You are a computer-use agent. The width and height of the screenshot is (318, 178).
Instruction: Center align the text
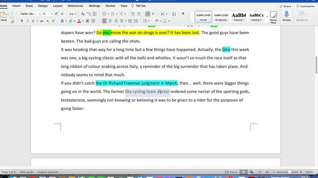coord(110,21)
